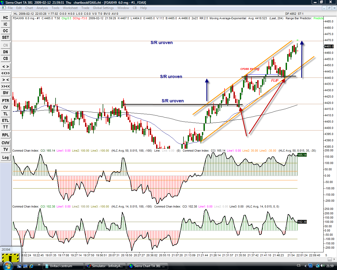
Task: Click the IC toolbar button
Action: 6,24
